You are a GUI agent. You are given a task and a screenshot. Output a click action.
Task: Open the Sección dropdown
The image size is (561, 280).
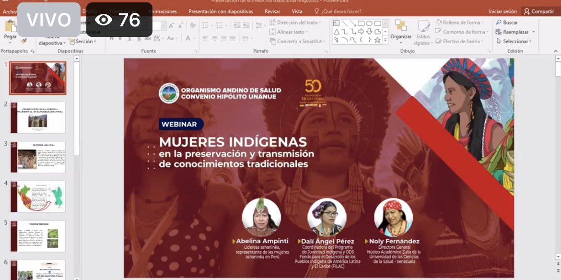96,42
